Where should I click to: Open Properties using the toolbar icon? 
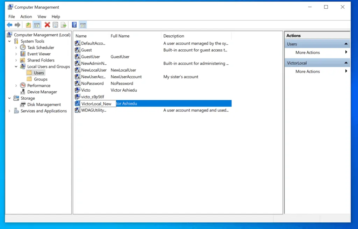tap(55, 24)
